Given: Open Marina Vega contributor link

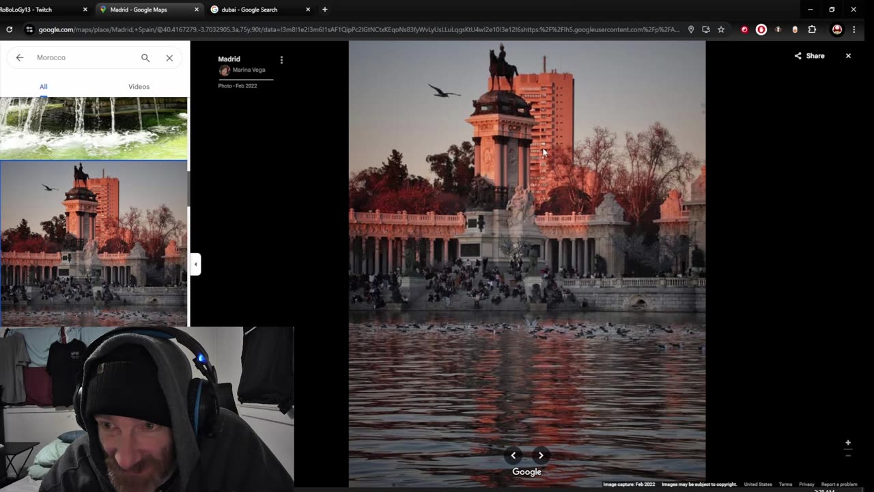Looking at the screenshot, I should point(249,70).
